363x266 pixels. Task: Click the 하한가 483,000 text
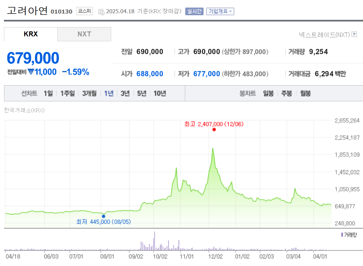point(245,74)
